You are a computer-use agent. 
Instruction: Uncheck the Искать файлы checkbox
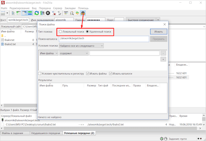click(88, 73)
